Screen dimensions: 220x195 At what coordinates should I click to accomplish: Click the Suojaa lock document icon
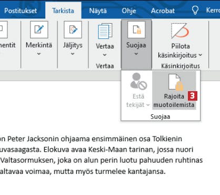pyautogui.click(x=136, y=30)
